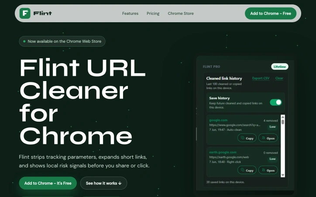Click scrollbar down arrow in history list
Viewport: 316px width, 197px height.
tap(283, 175)
